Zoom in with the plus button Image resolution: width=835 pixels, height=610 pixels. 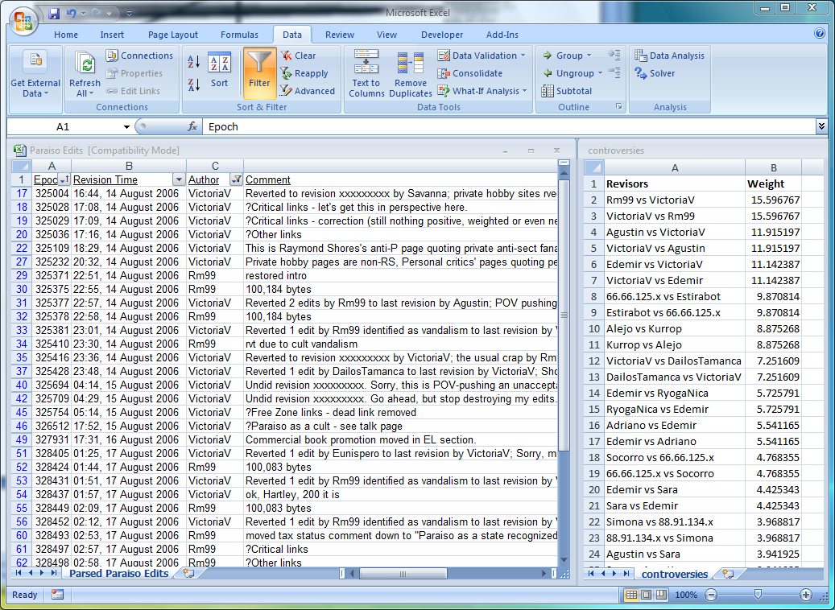pyautogui.click(x=806, y=595)
